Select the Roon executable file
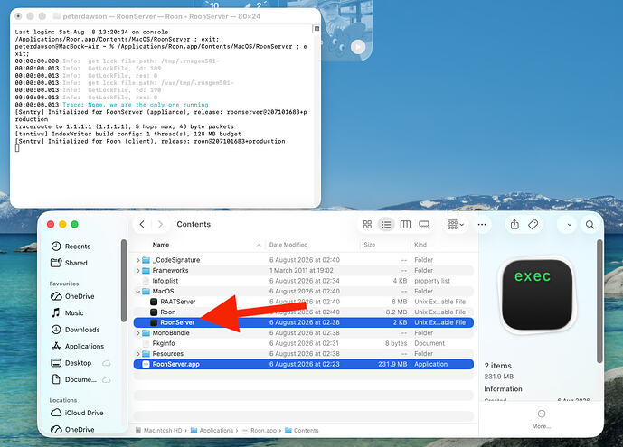 click(304, 312)
